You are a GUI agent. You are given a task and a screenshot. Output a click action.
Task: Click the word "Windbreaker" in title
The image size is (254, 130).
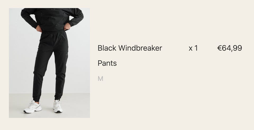[x=140, y=48]
